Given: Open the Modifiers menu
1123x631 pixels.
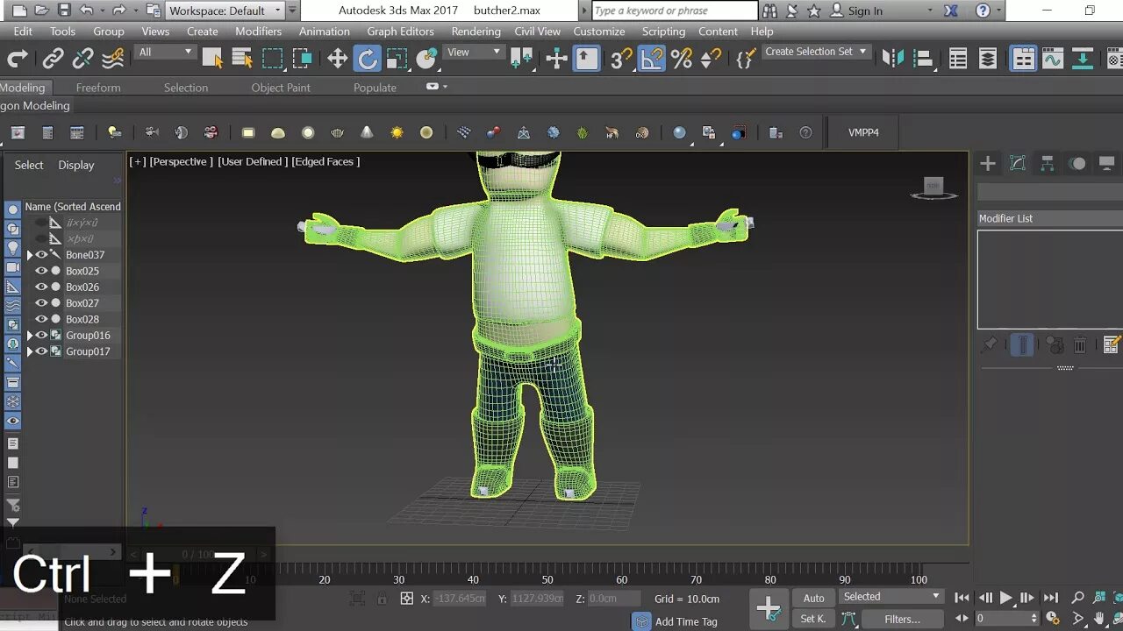Looking at the screenshot, I should click(258, 31).
